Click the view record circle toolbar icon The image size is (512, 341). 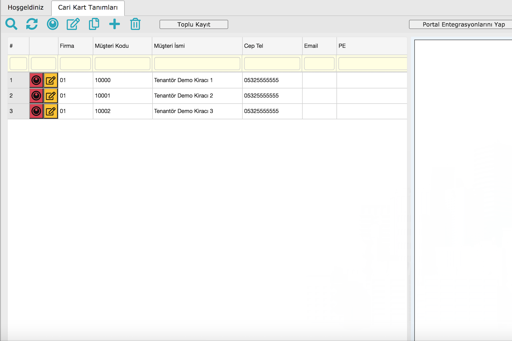pyautogui.click(x=53, y=24)
